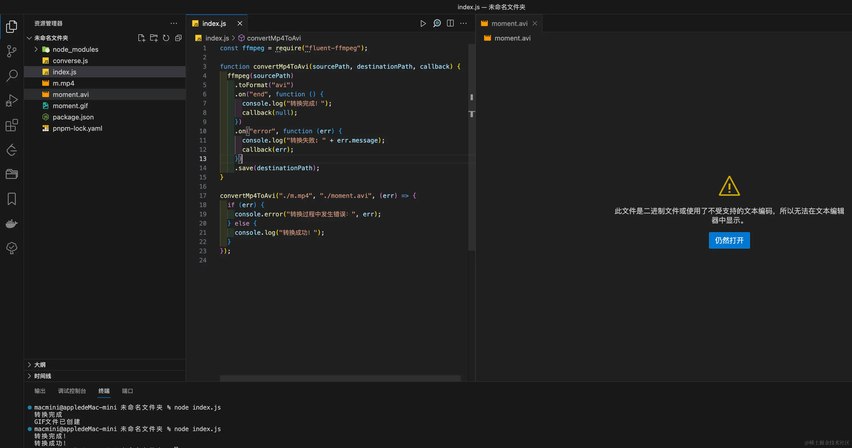Click the .toFormat("avi") code line
This screenshot has width=852, height=448.
[x=264, y=85]
